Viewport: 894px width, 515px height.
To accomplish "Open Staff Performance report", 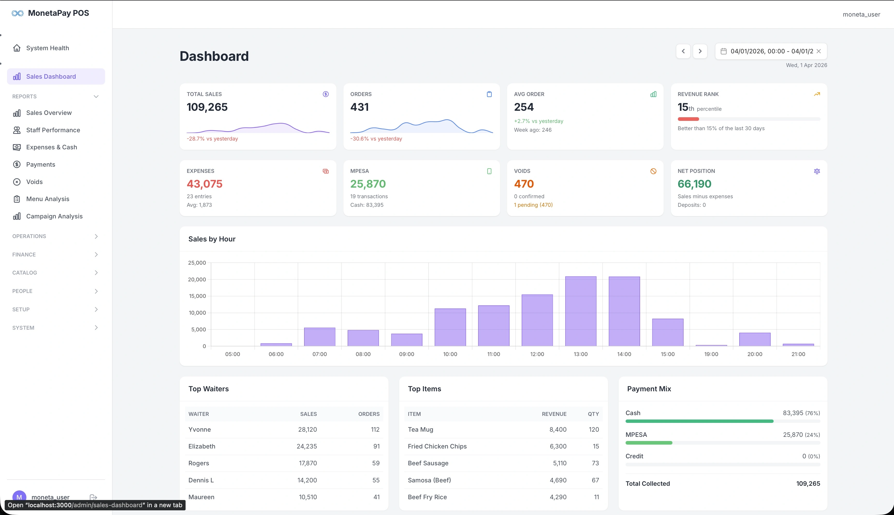I will 53,130.
